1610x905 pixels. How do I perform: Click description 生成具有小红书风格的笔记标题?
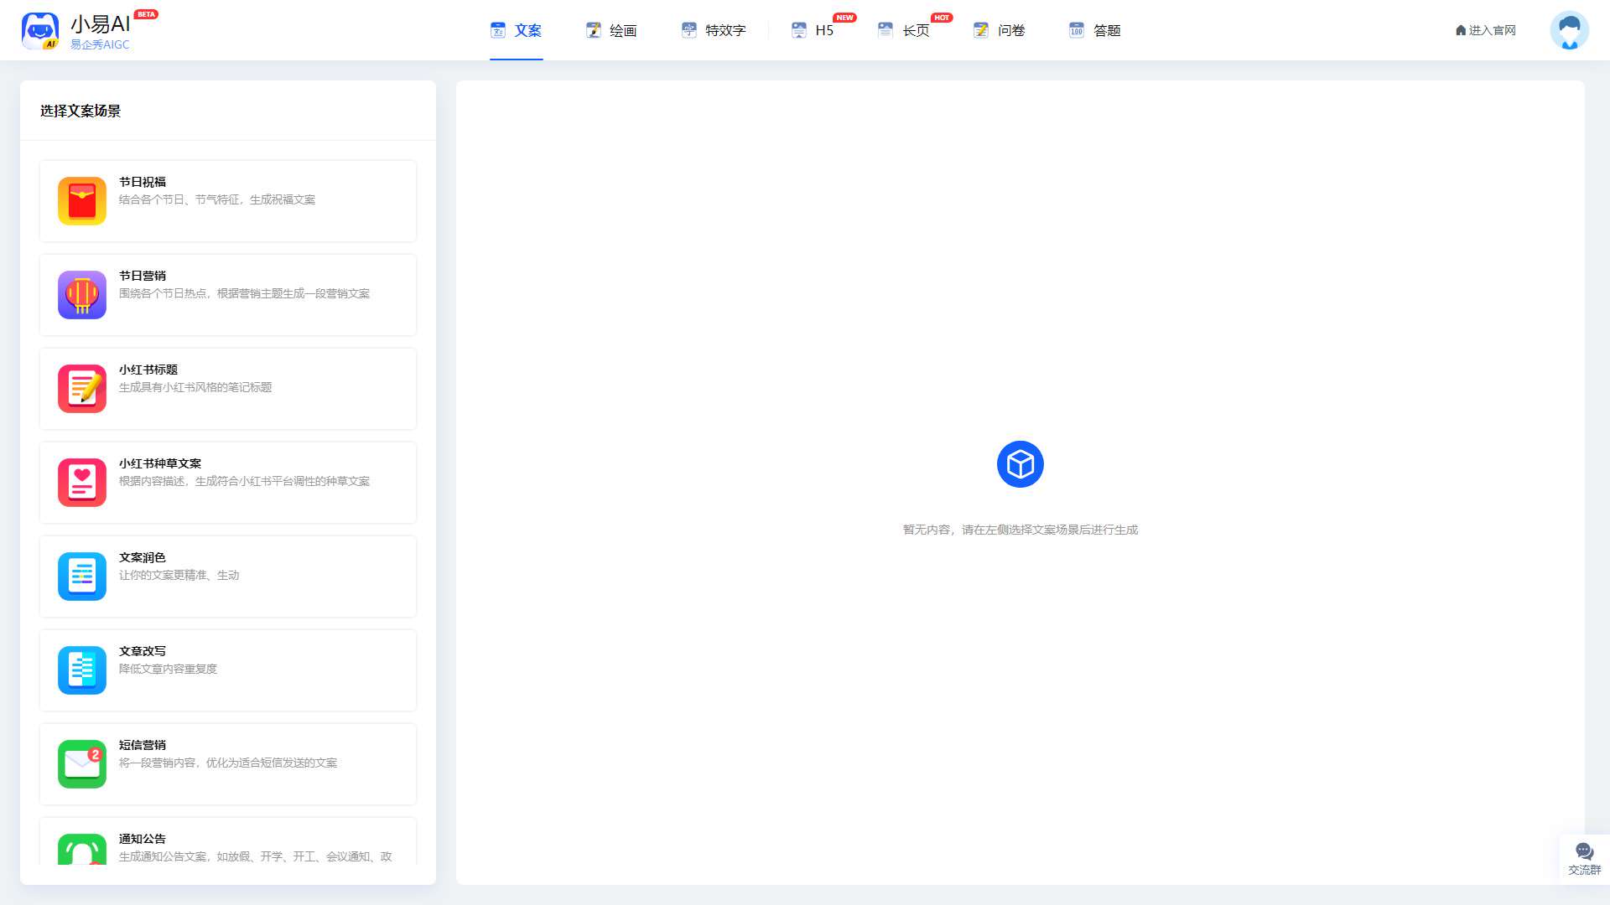coord(195,387)
